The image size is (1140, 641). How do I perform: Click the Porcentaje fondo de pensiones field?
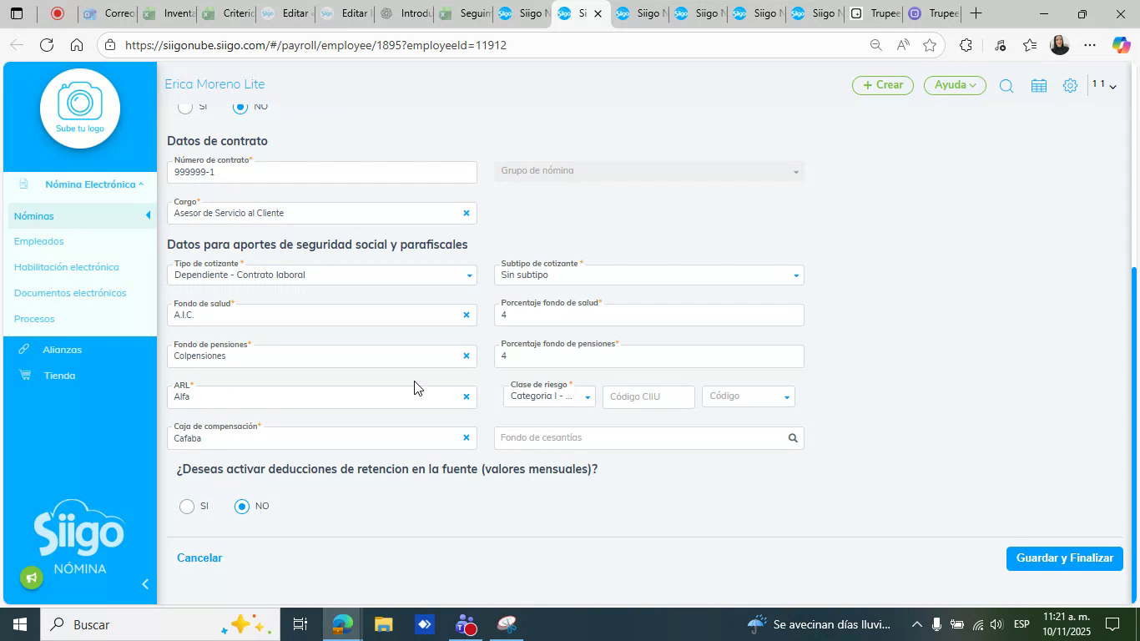tap(649, 356)
